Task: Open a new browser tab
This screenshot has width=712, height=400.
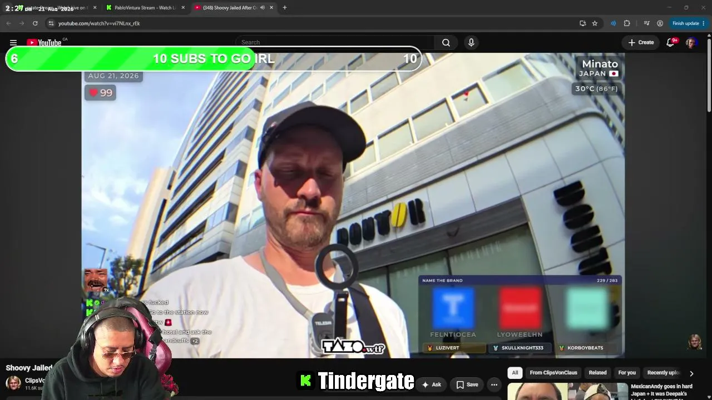Action: tap(284, 8)
